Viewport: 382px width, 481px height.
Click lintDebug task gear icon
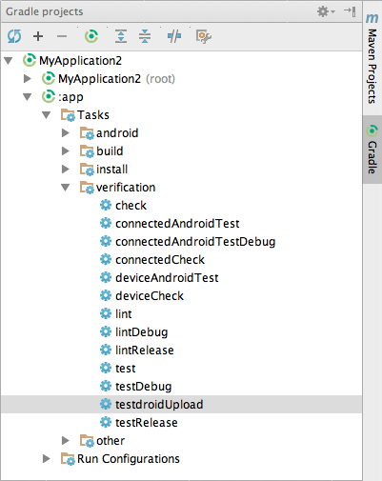tap(106, 331)
